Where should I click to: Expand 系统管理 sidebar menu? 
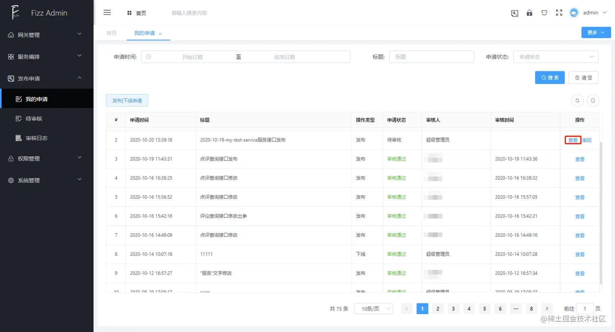(47, 180)
